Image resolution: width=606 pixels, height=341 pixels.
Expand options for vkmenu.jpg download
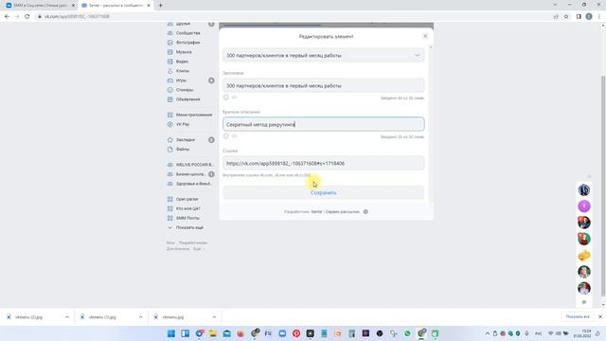click(x=214, y=317)
